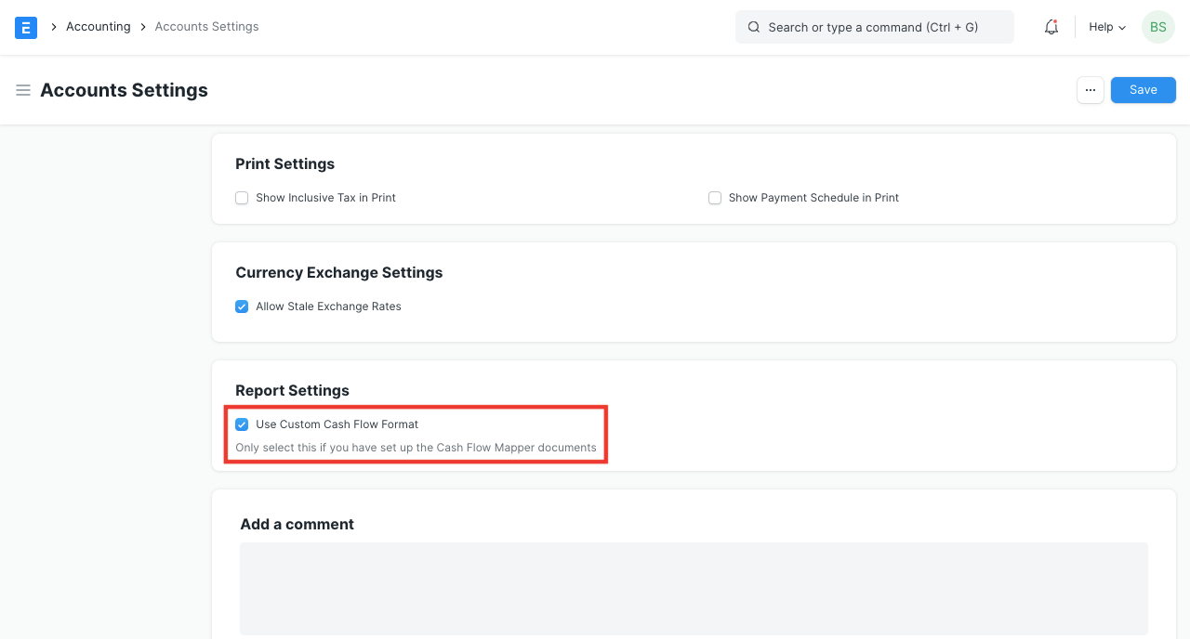Click the Help chevron arrow
This screenshot has width=1190, height=639.
[1122, 27]
